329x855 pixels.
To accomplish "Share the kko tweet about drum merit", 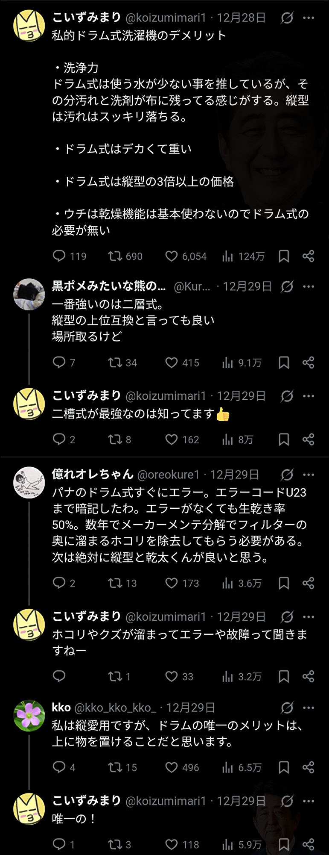I will 309,767.
